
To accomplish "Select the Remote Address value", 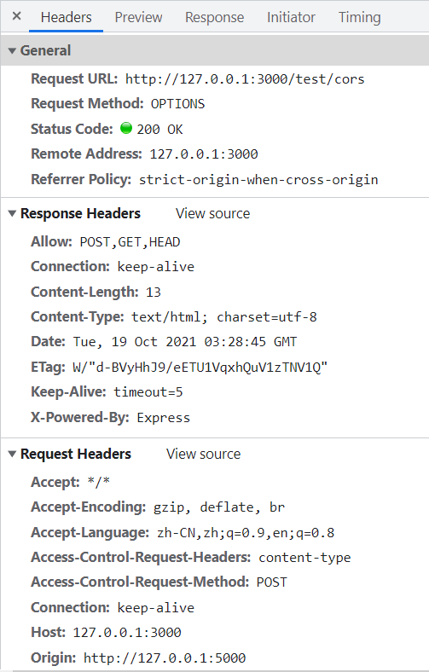I will point(204,154).
